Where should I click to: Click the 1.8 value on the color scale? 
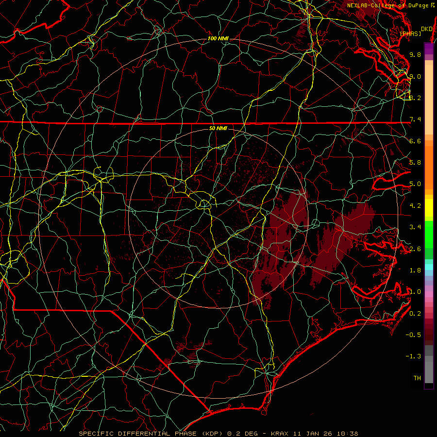click(x=415, y=270)
